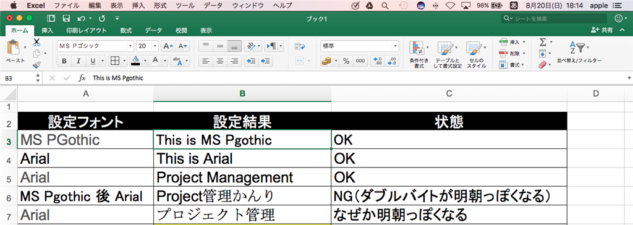Toggle bold formatting (B)
Image resolution: width=633 pixels, height=225 pixels.
coord(64,61)
